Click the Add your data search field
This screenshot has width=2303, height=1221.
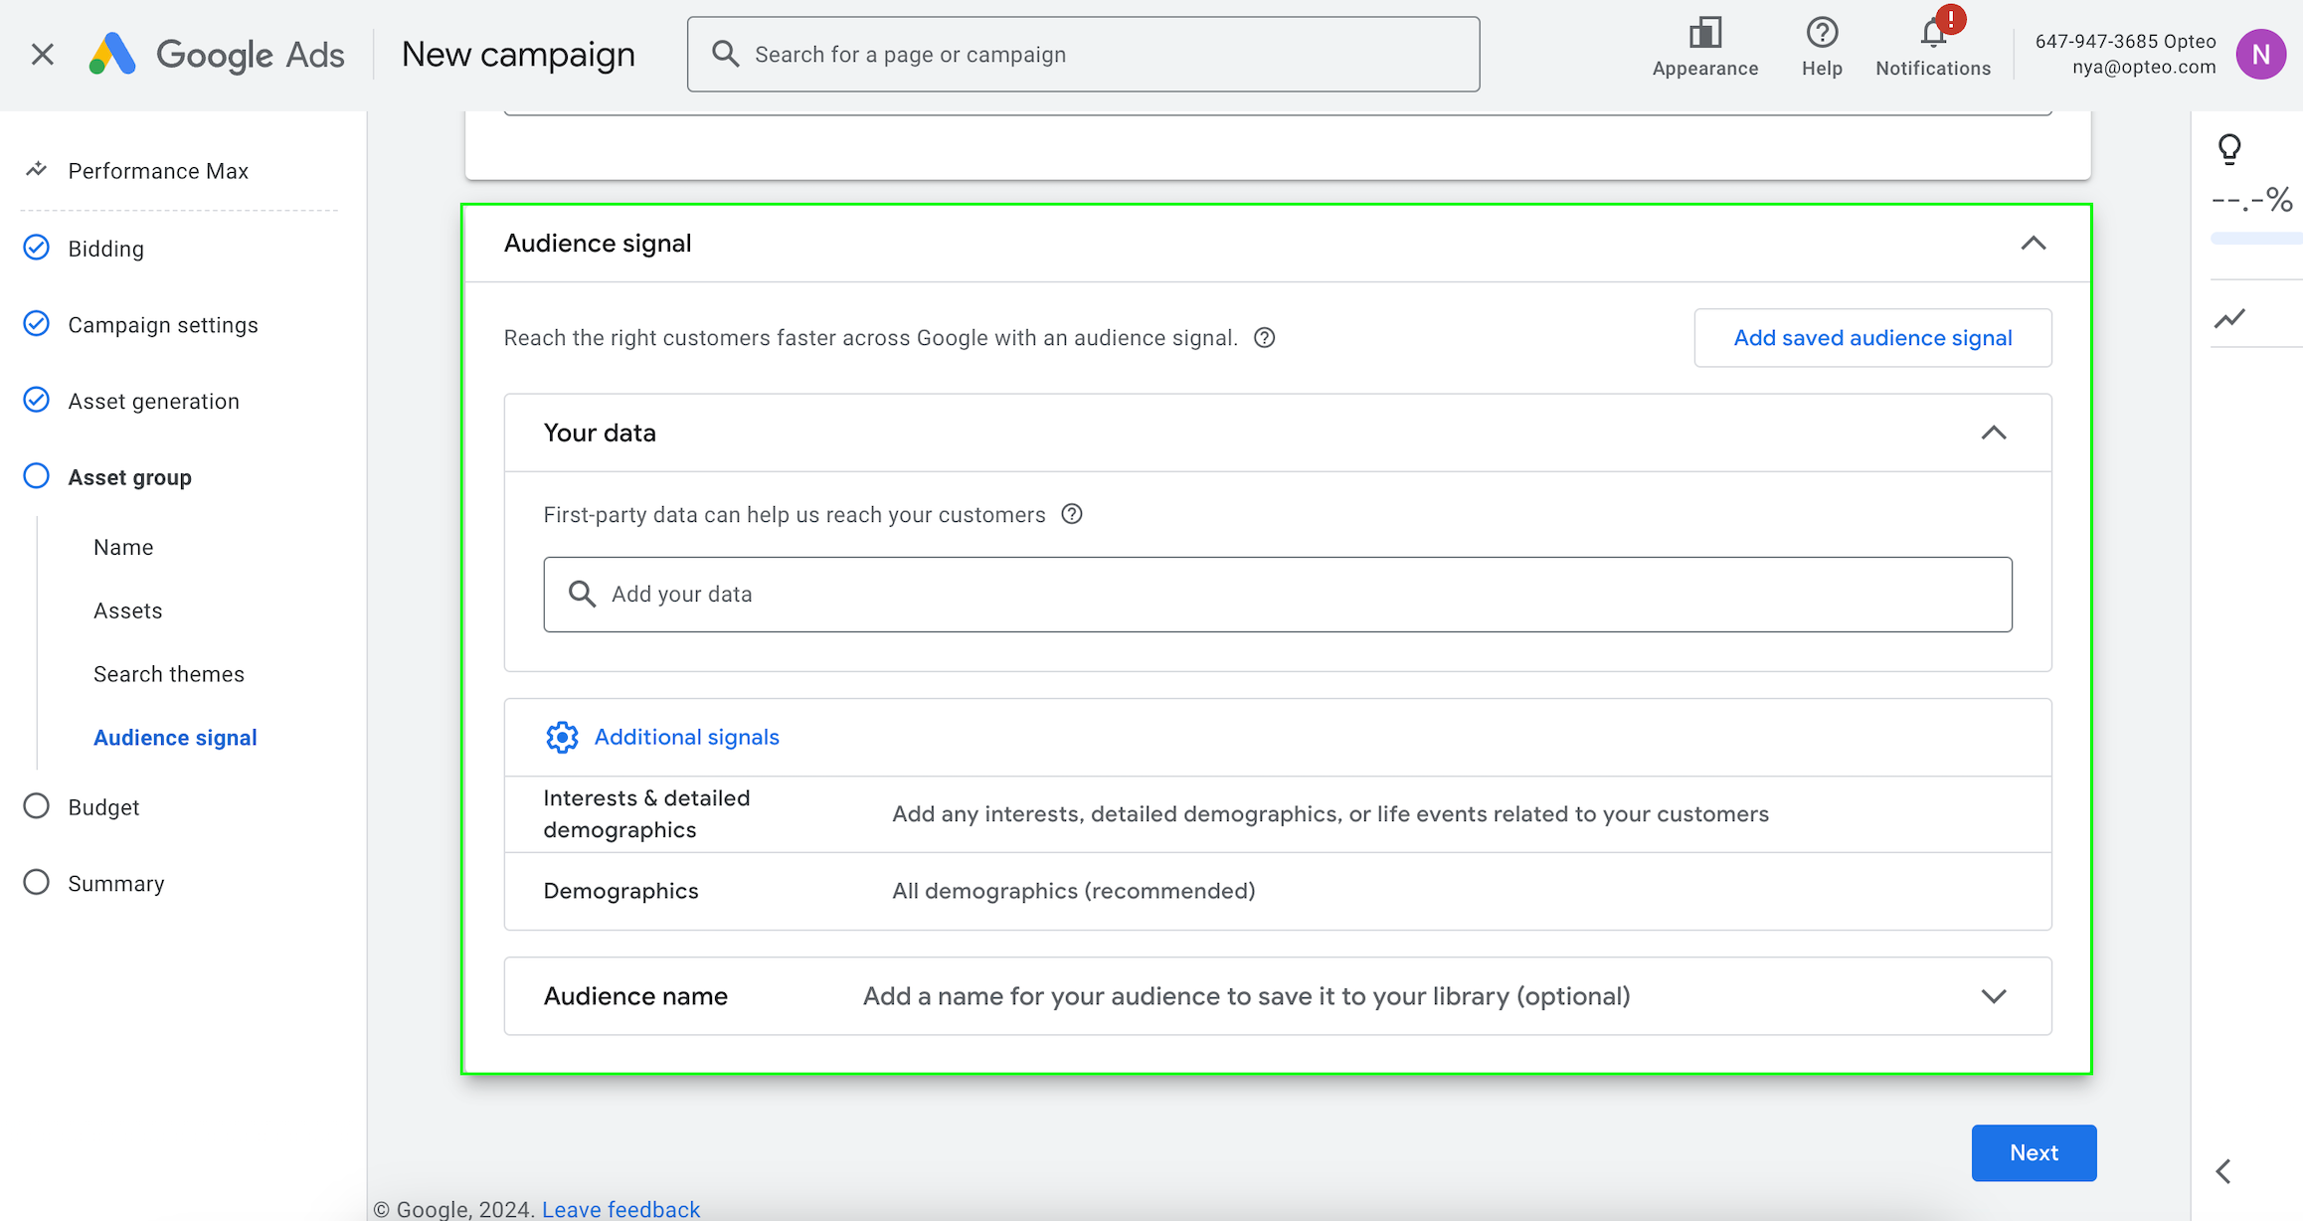pyautogui.click(x=1277, y=595)
